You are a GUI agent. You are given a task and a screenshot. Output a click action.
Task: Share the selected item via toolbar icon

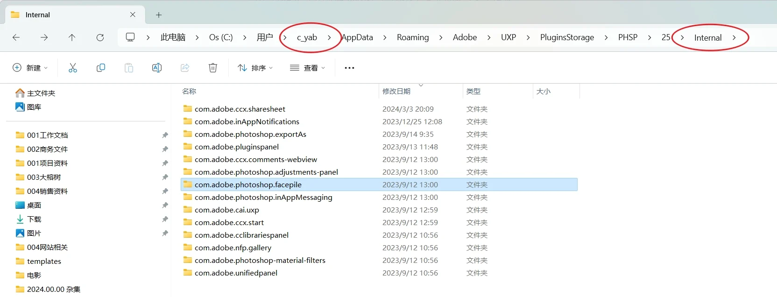[185, 68]
